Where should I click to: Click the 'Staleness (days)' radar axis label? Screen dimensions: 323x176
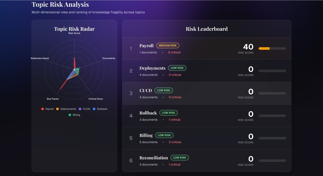(x=40, y=58)
